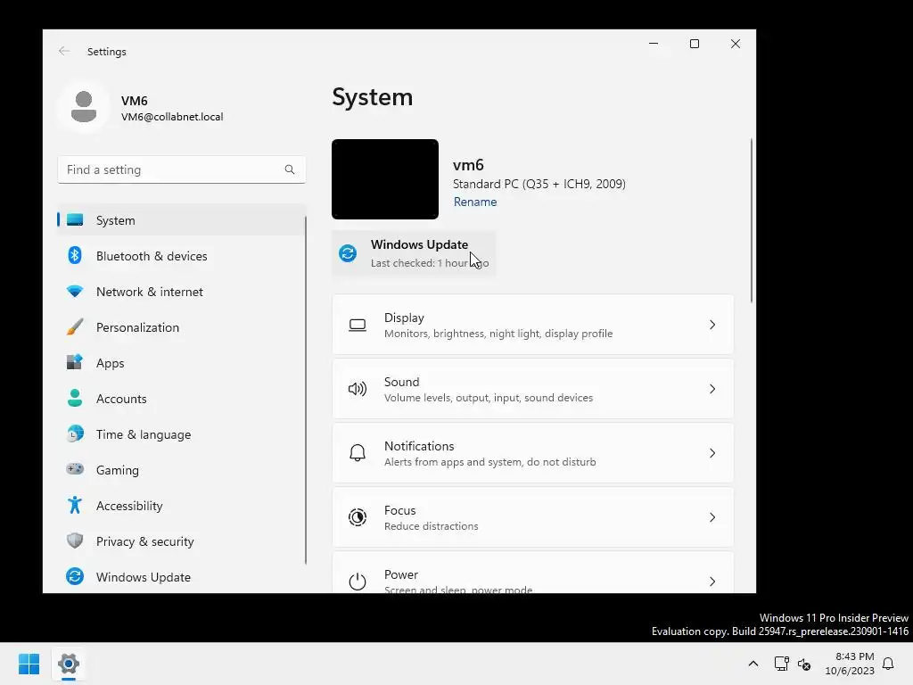
Task: Click the Network wifi icon in sidebar
Action: click(x=75, y=292)
